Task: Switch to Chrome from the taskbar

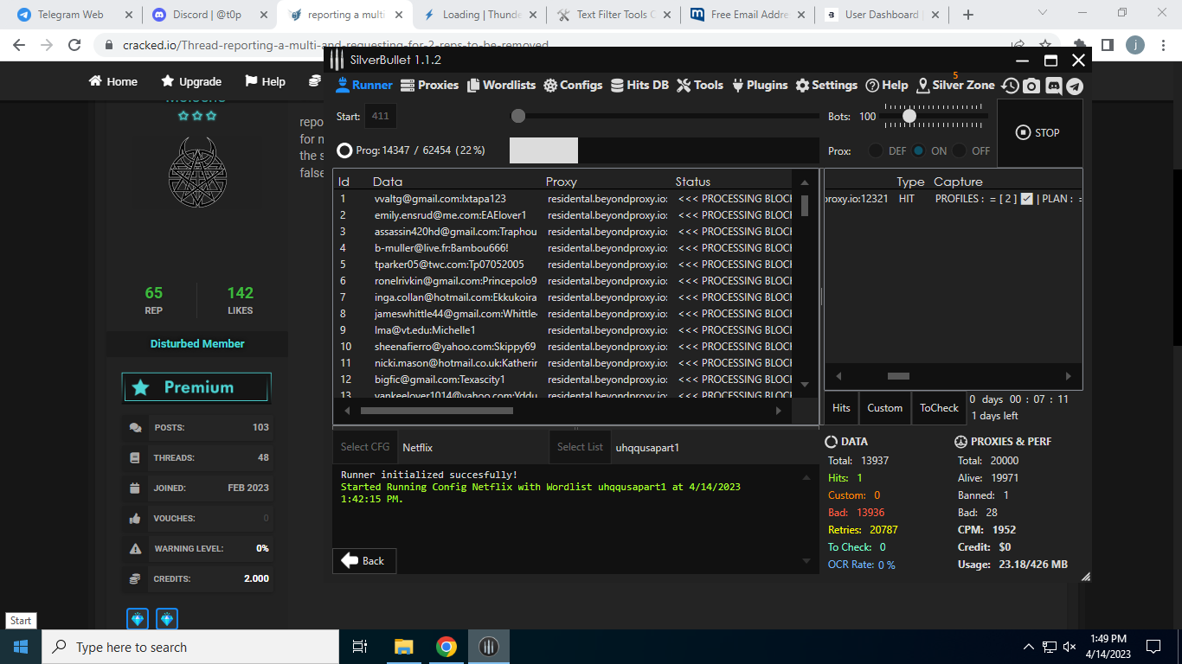Action: pos(446,647)
